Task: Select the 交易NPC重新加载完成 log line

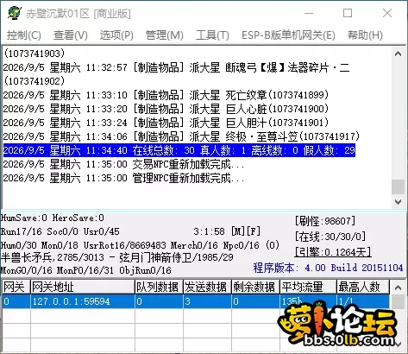Action: (x=123, y=164)
